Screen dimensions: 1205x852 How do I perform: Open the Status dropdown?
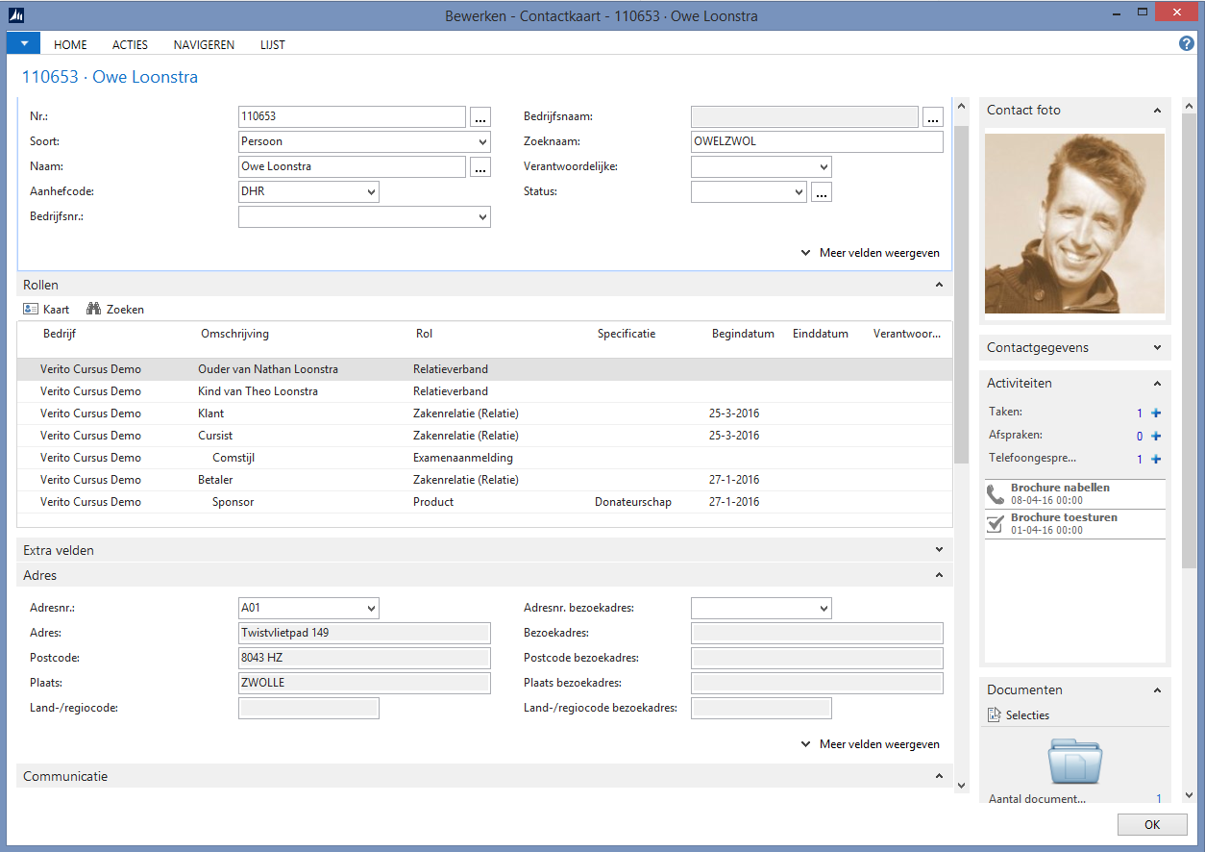pyautogui.click(x=799, y=192)
